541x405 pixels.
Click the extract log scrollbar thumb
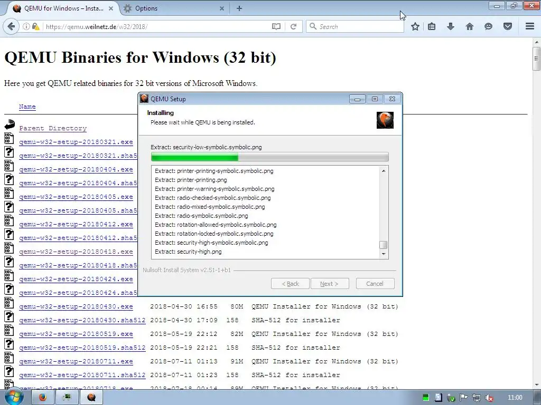384,245
